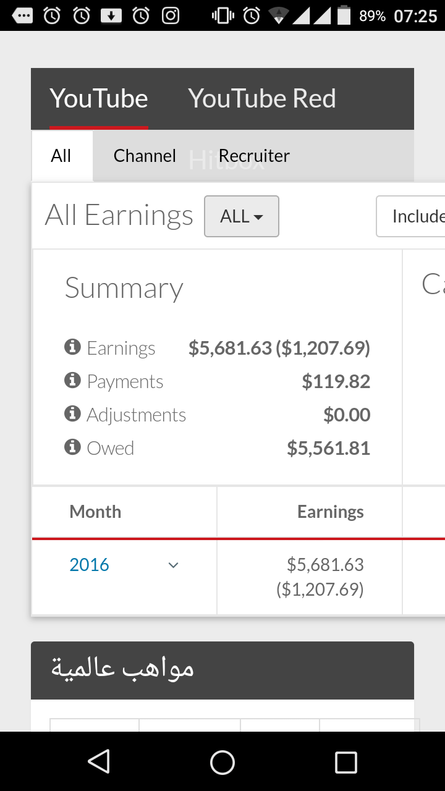Tap Instagram notification icon in status bar
Image resolution: width=445 pixels, height=791 pixels.
pyautogui.click(x=171, y=15)
